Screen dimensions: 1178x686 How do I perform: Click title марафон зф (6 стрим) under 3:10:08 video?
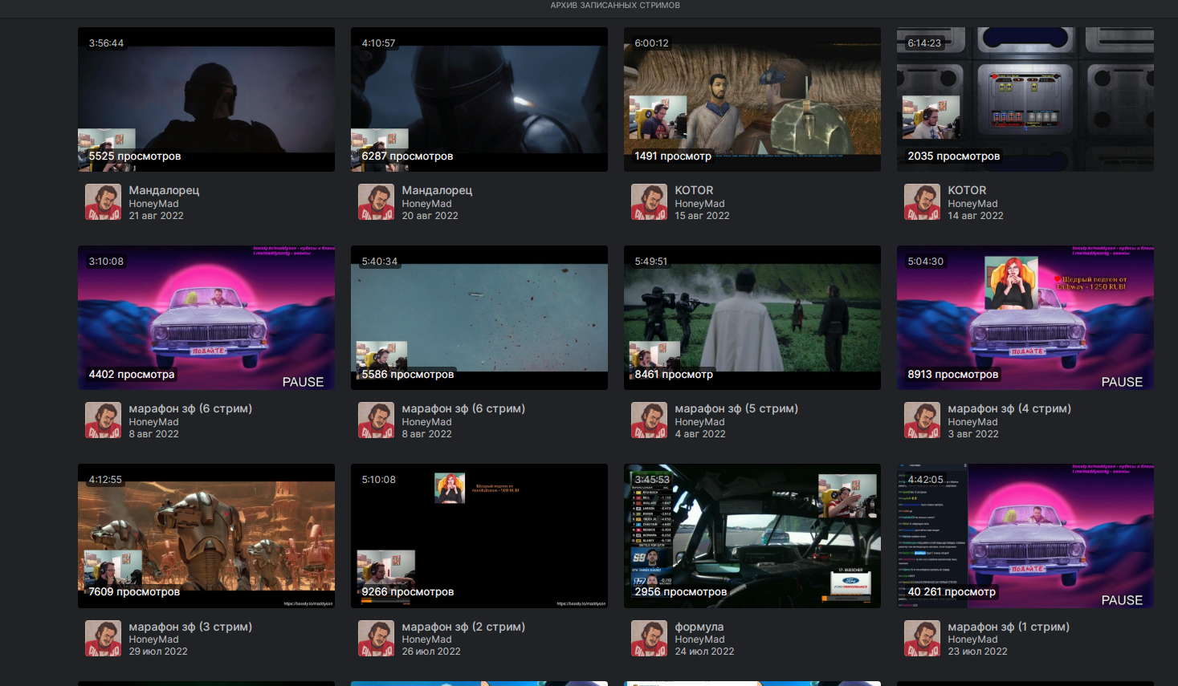190,408
